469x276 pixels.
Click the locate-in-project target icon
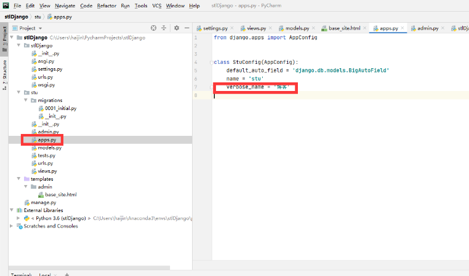click(153, 28)
